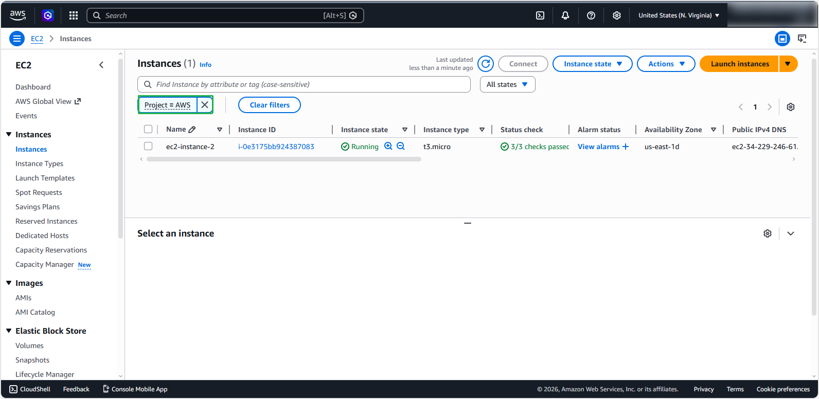Open the region selector United States (N. Virginia)
Viewport: 819px width, 399px height.
(679, 15)
